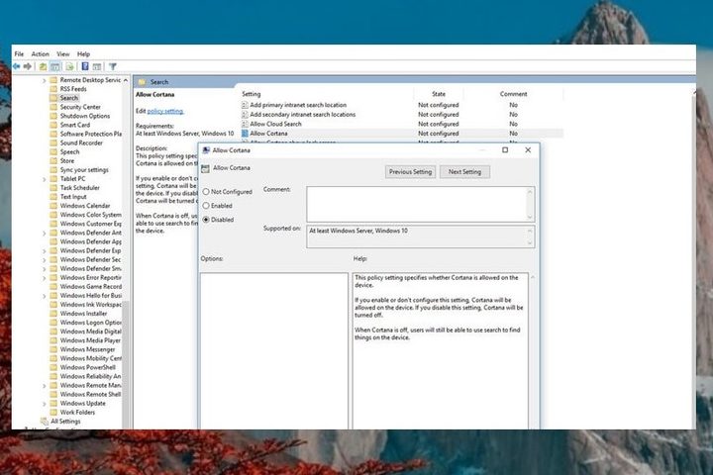Viewport: 713px width, 475px height.
Task: Select the Enabled radio button
Action: [x=206, y=206]
